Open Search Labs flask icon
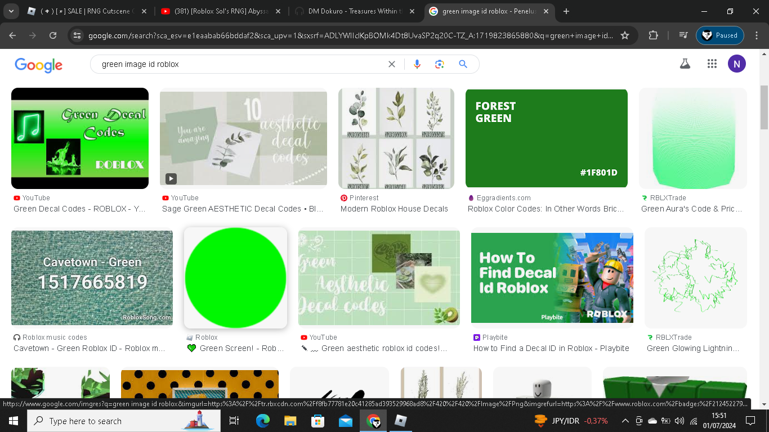 [685, 64]
